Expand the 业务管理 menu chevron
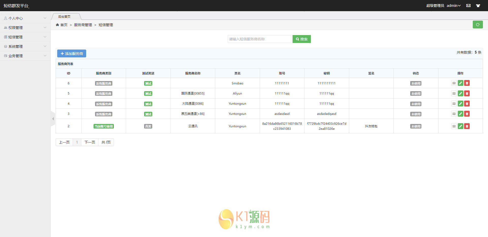This screenshot has height=237, width=488. [45, 56]
